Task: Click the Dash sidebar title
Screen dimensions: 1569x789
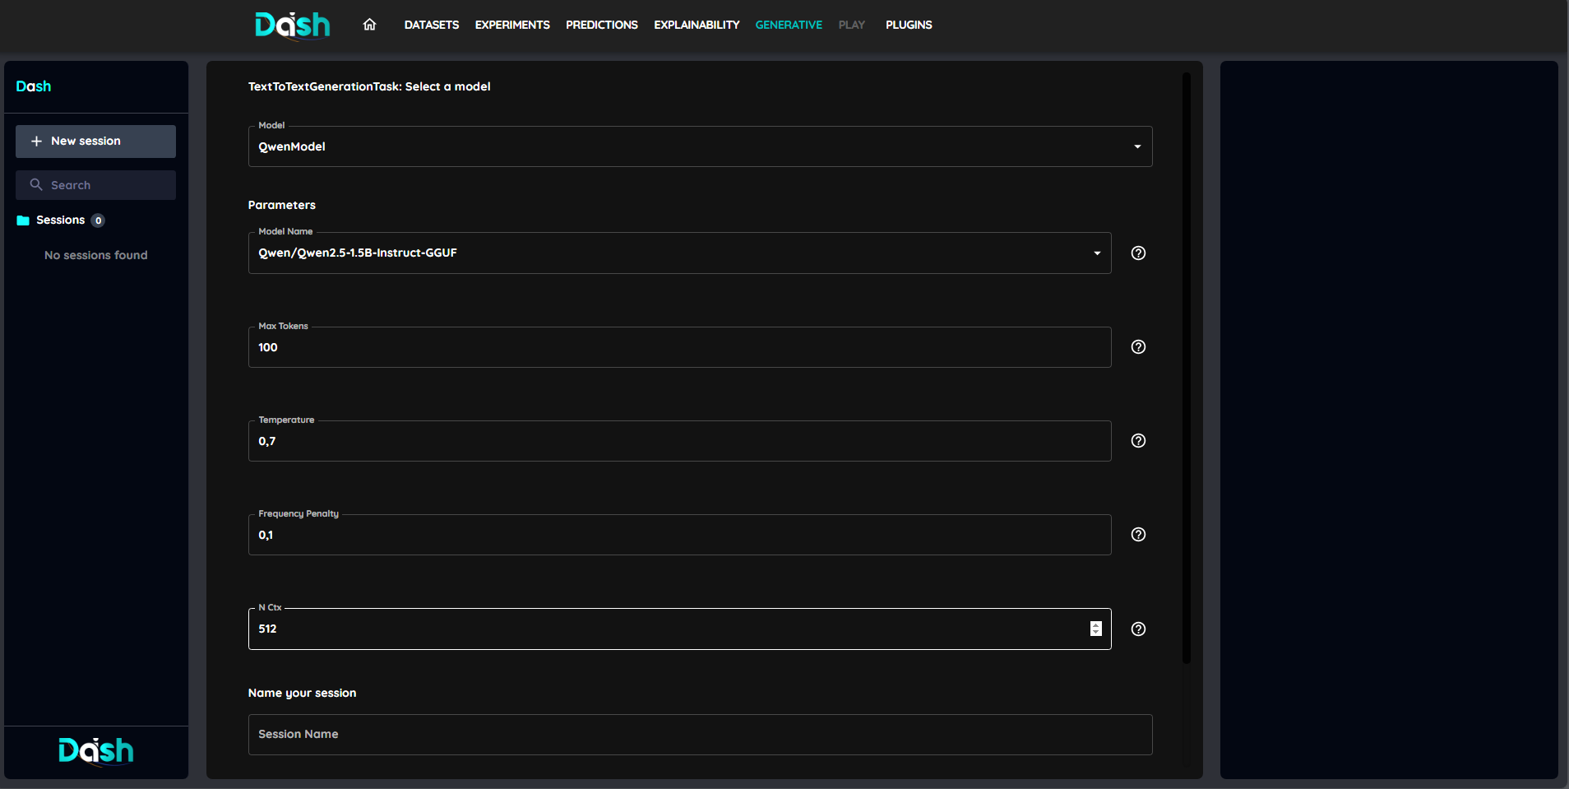Action: click(x=34, y=86)
